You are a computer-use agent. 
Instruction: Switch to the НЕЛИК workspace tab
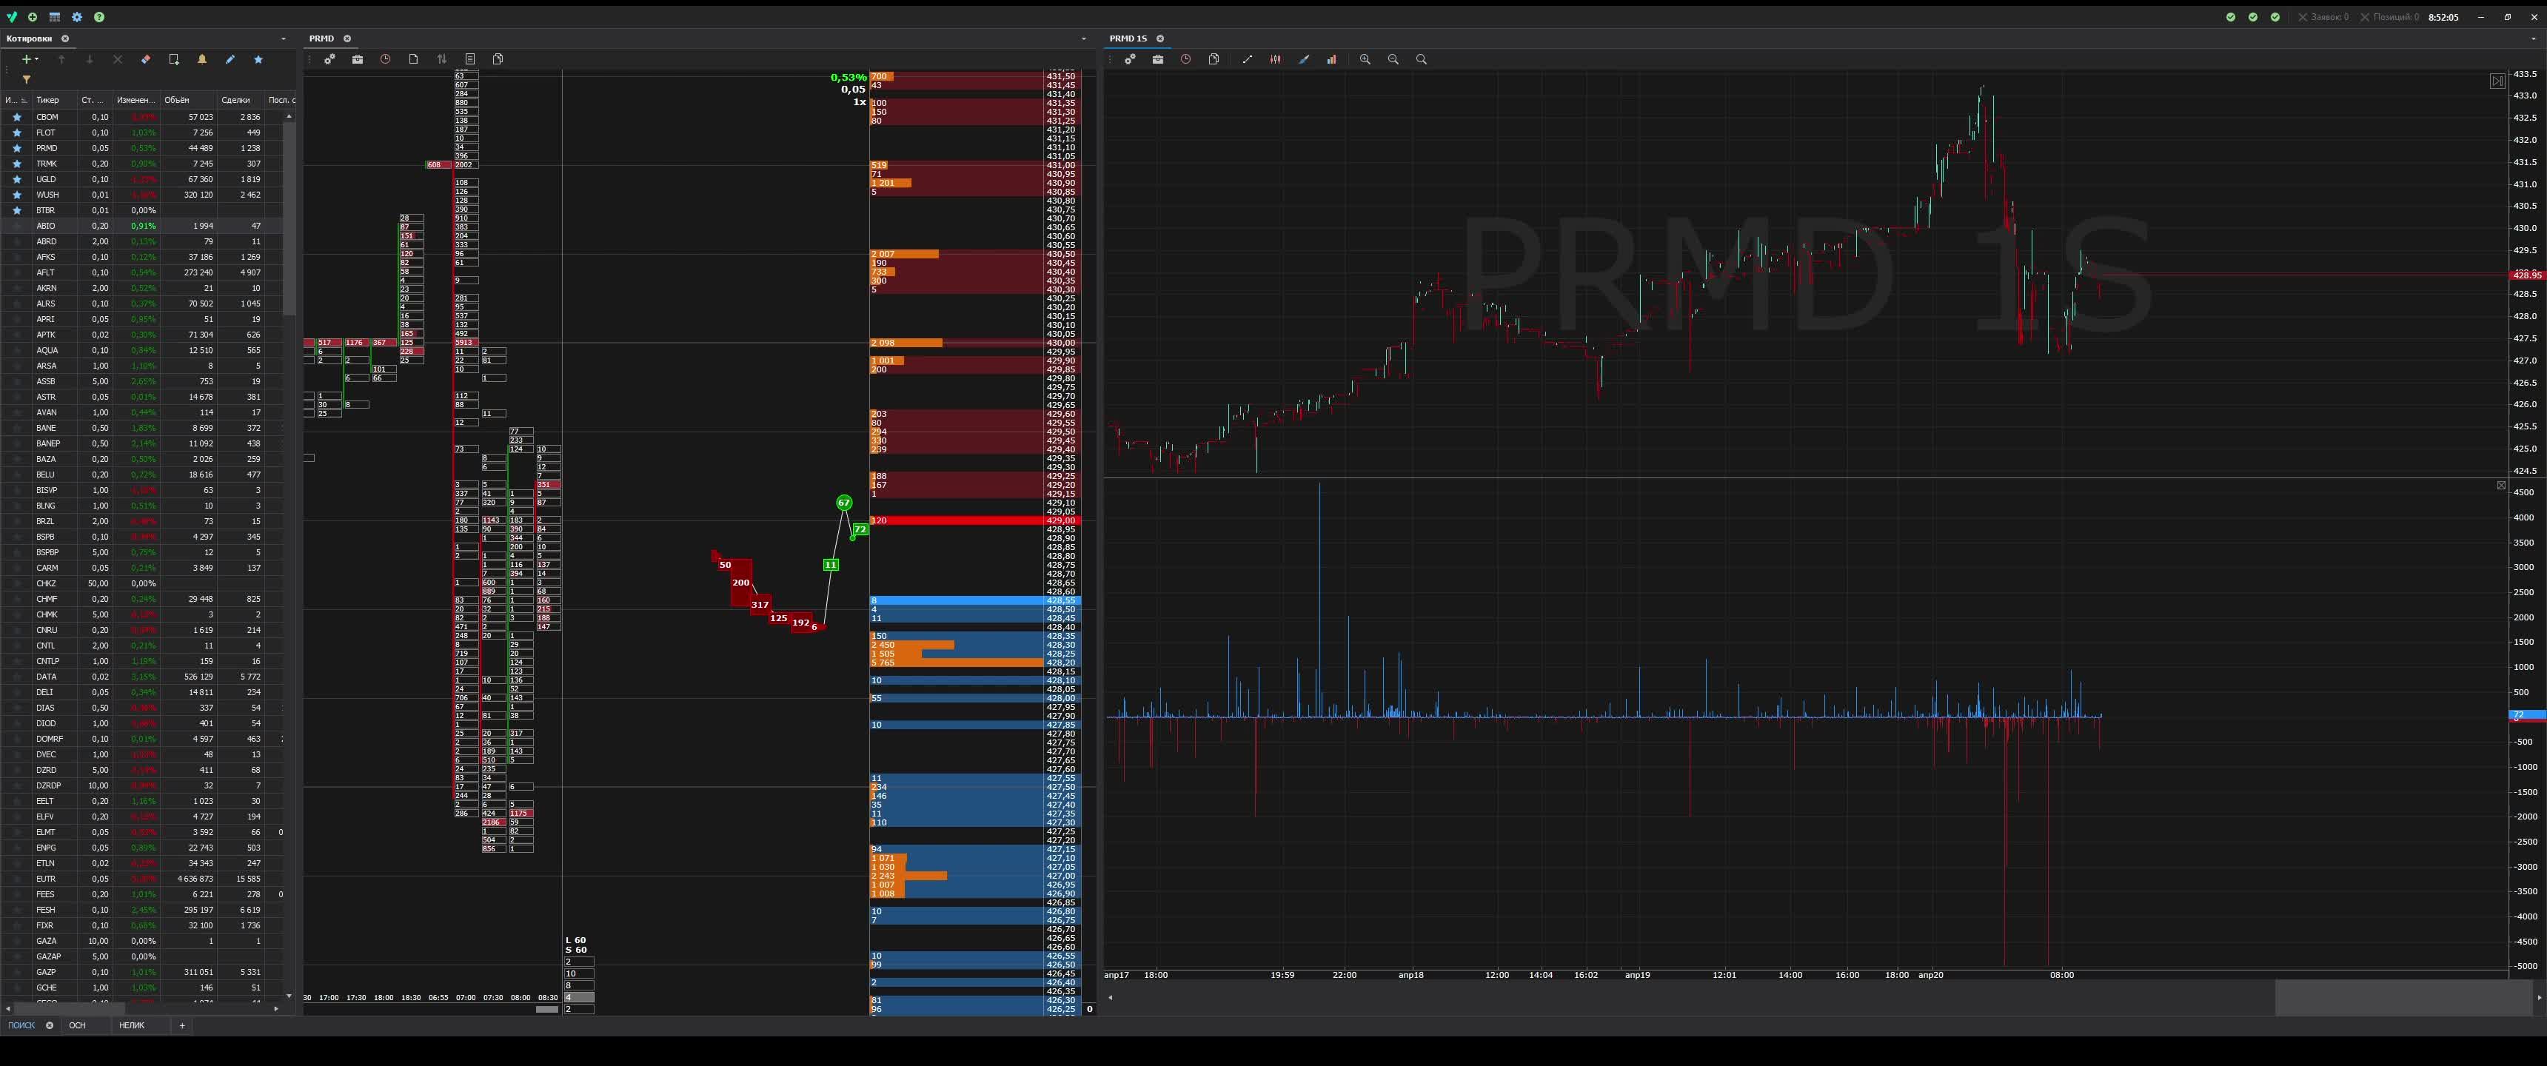point(132,1025)
